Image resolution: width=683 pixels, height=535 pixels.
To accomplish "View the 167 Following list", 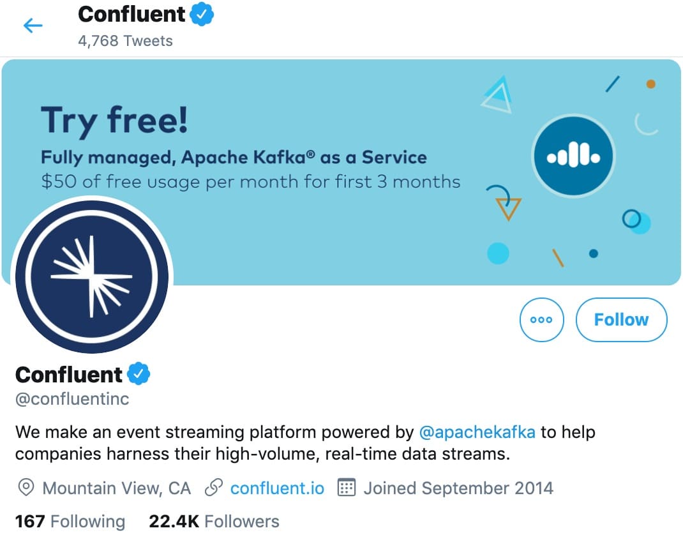I will click(70, 522).
